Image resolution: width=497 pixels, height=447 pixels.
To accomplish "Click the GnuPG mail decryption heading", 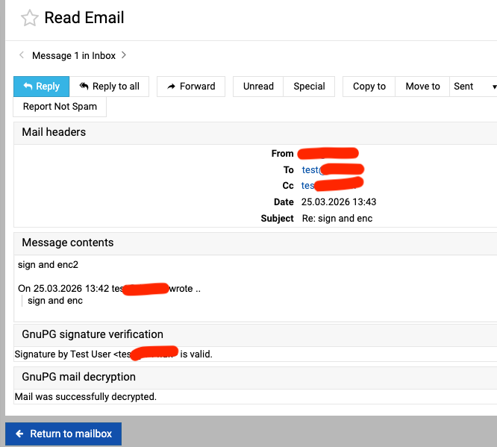I will tap(79, 377).
